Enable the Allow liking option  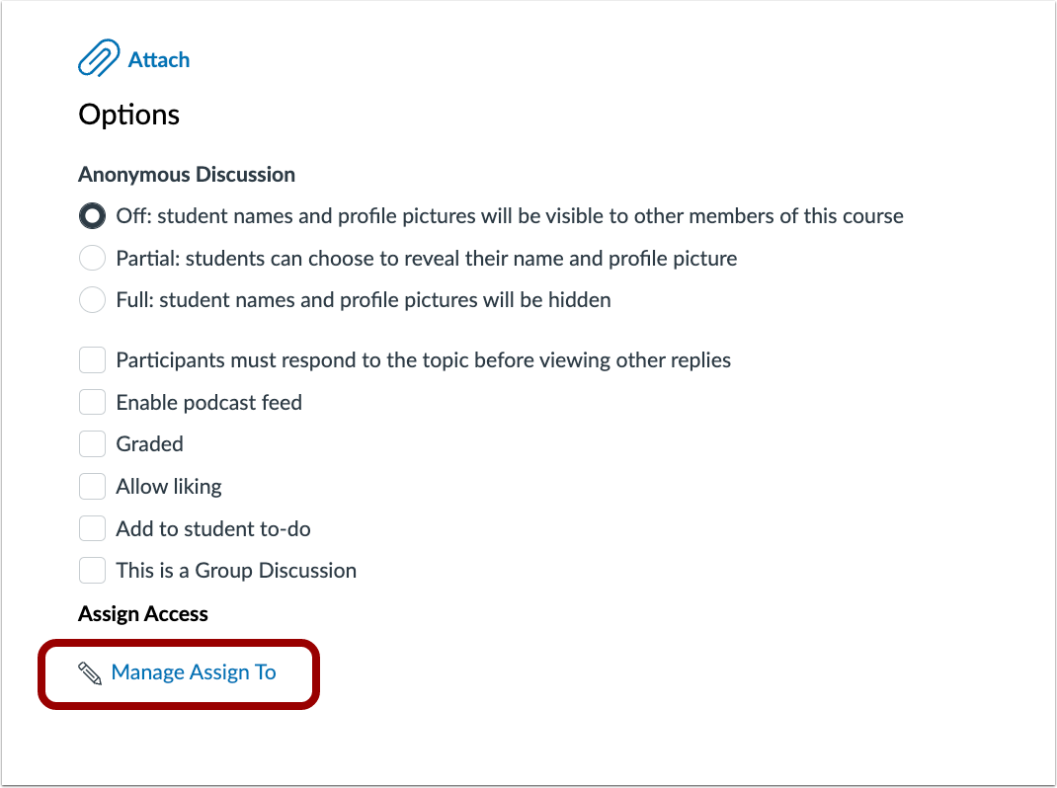(91, 486)
